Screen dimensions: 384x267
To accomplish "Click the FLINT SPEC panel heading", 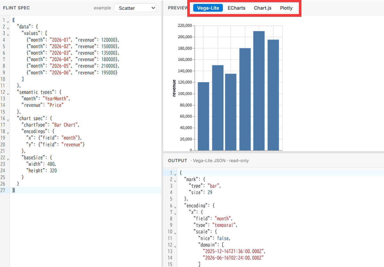I will 16,8.
